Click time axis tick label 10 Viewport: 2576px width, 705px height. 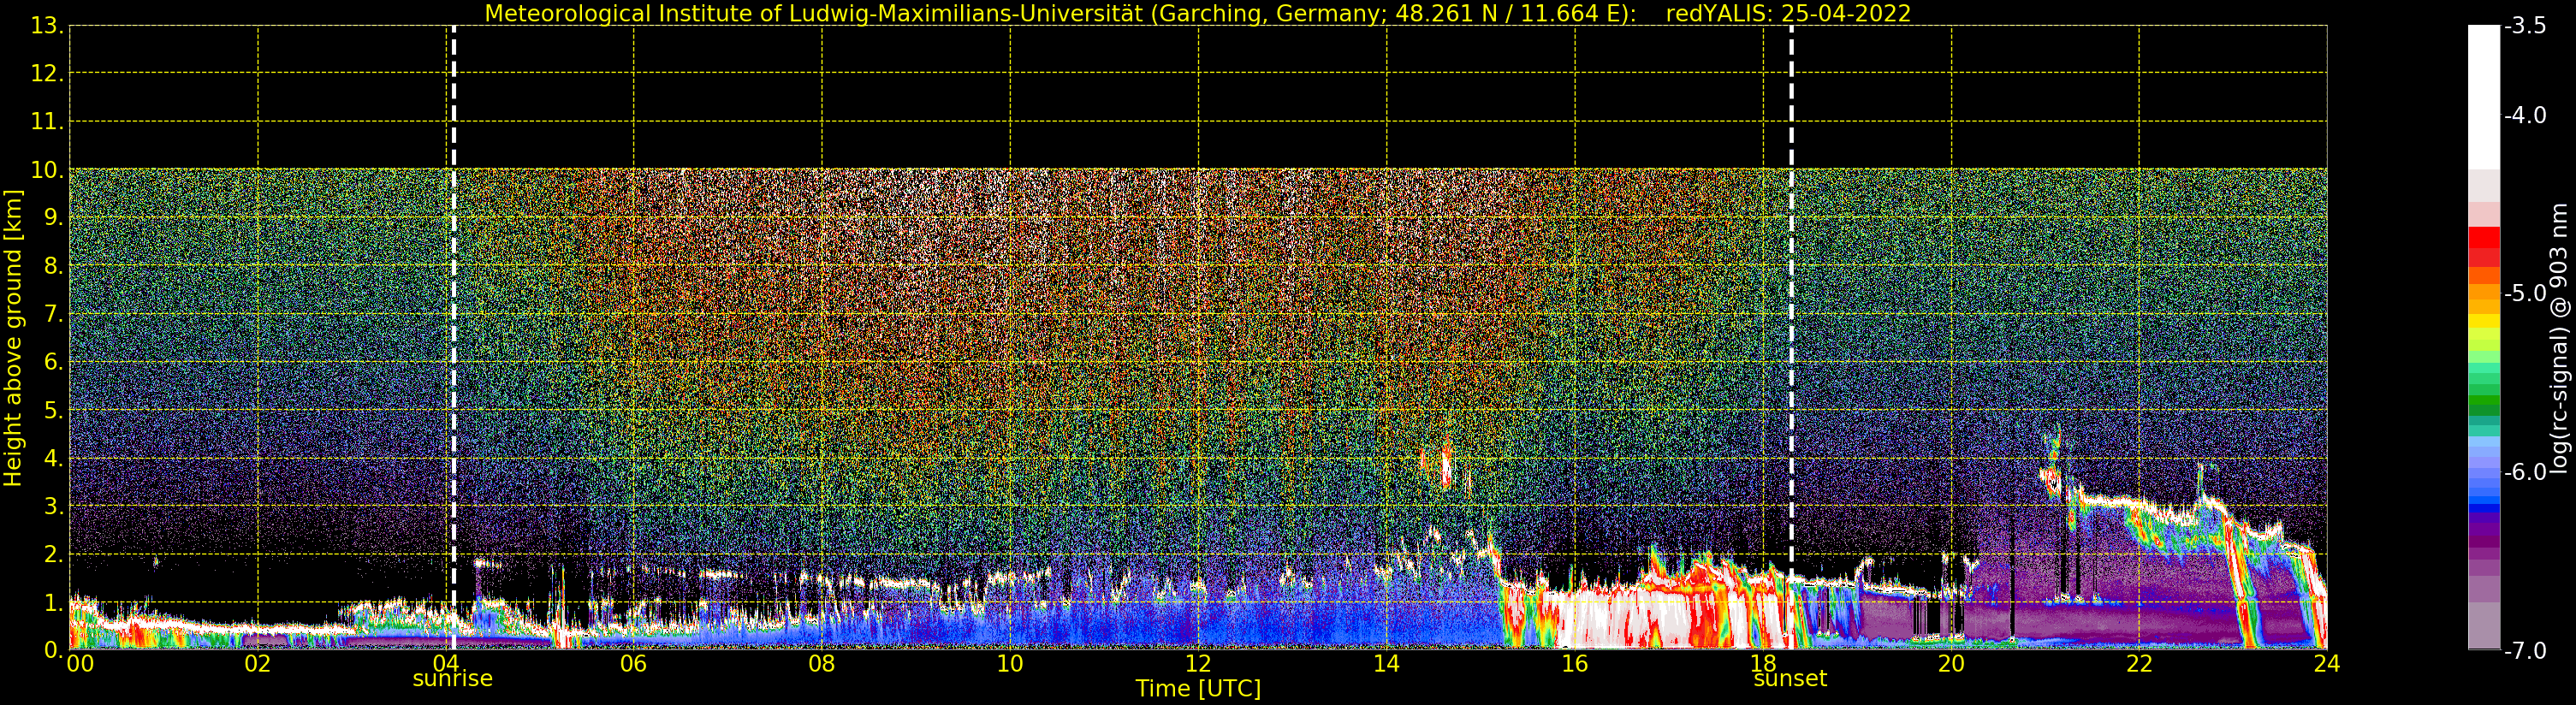(1010, 664)
